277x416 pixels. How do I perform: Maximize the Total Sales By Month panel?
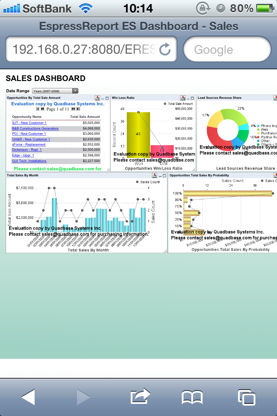pyautogui.click(x=164, y=175)
